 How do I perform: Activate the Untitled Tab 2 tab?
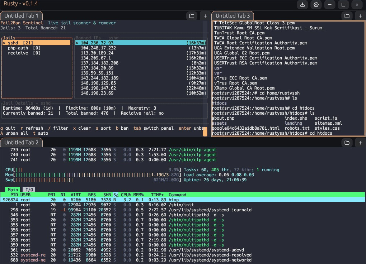(x=22, y=143)
